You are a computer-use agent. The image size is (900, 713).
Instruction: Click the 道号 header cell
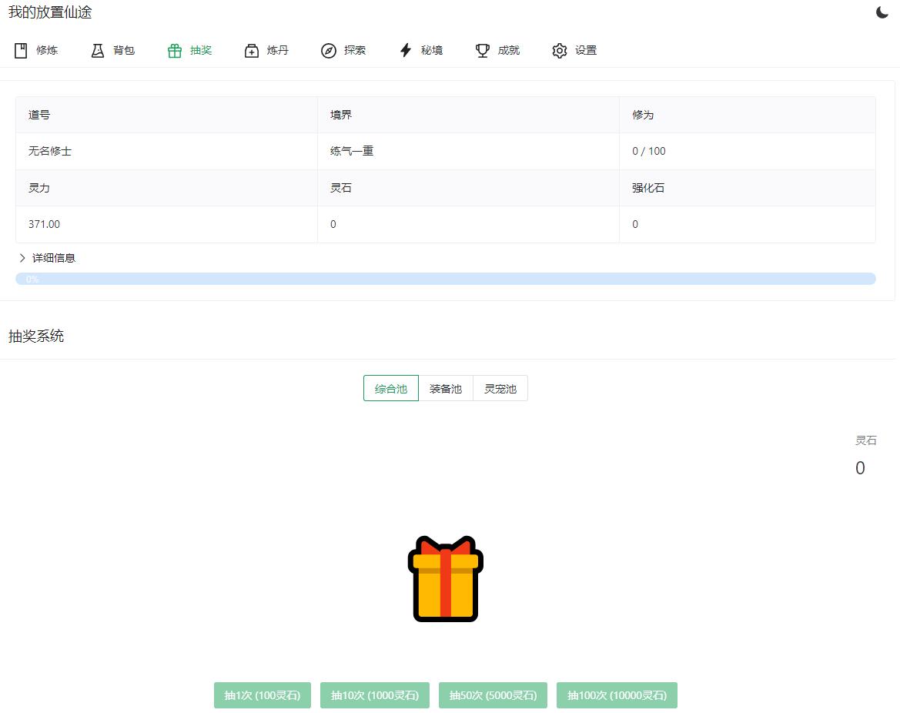pyautogui.click(x=166, y=115)
